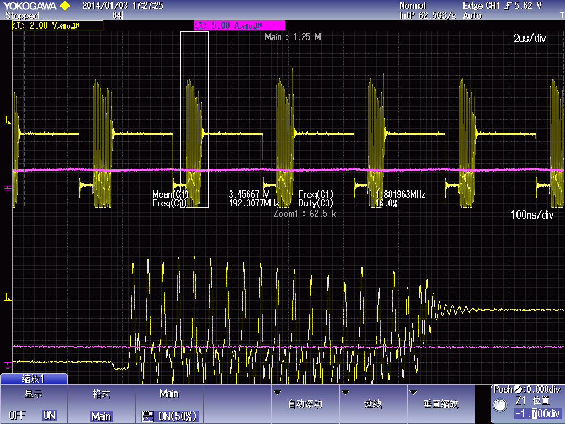Click the YOKOGAWA yellow diamond logo

coord(65,6)
